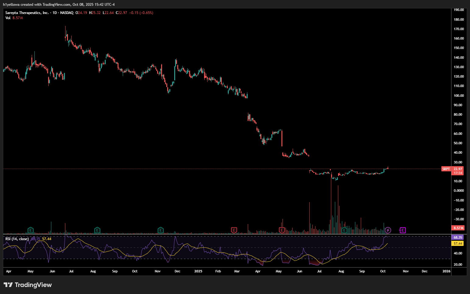
Task: Click the 20.00 label on RSI scale
Action: point(458,264)
